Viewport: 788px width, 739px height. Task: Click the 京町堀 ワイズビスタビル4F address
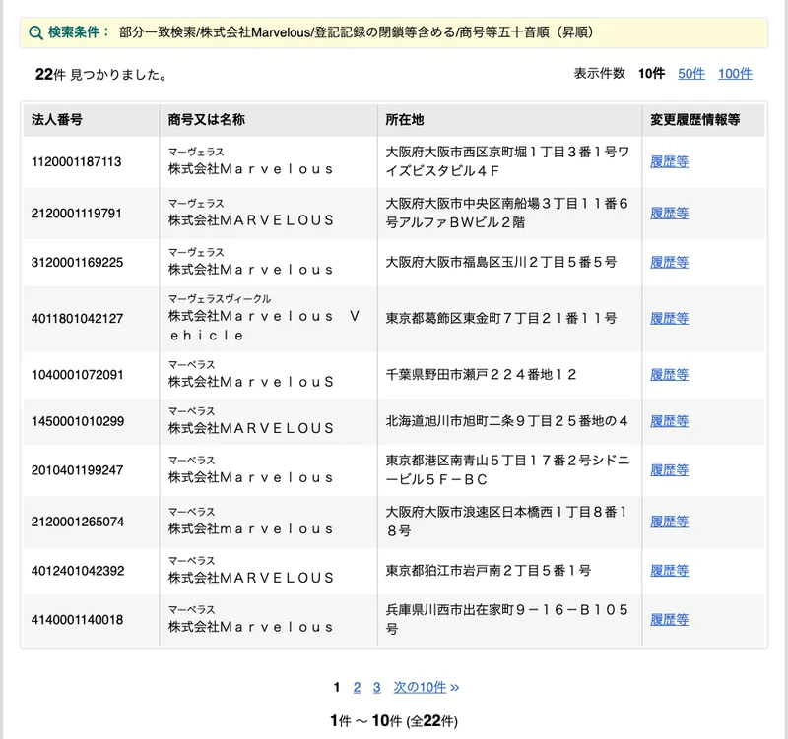(x=507, y=161)
